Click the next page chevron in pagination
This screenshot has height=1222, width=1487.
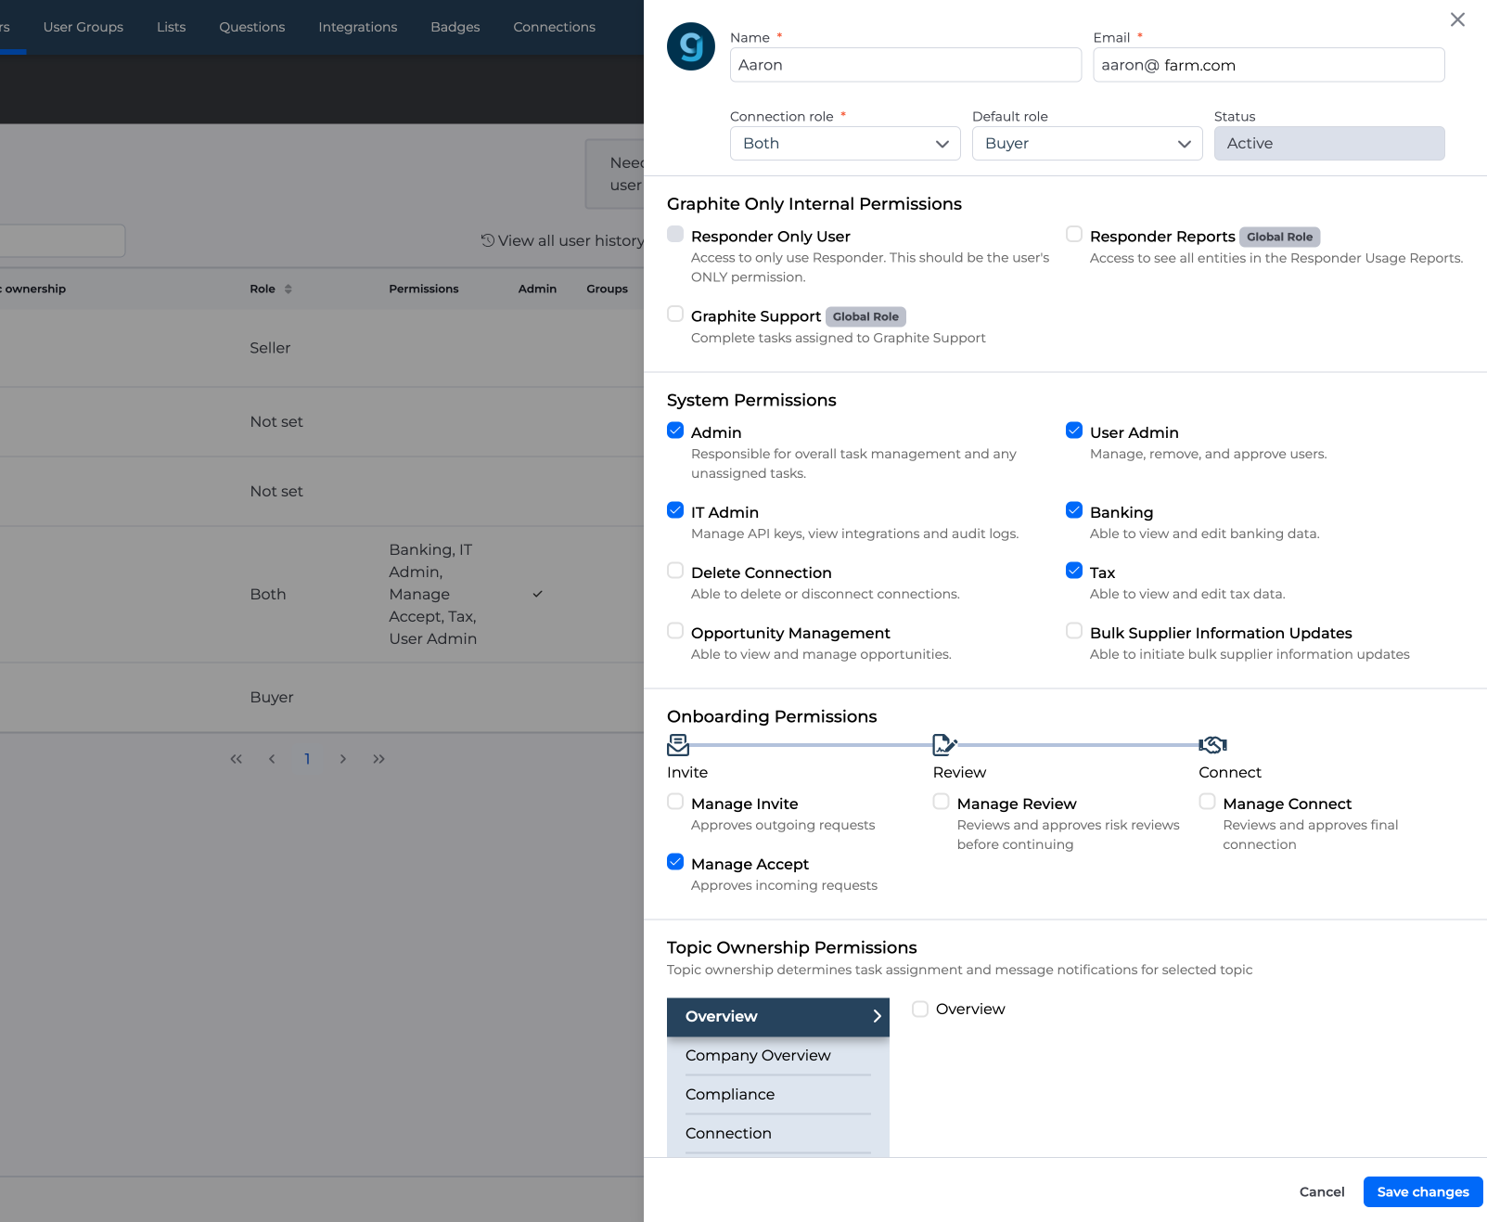tap(342, 758)
